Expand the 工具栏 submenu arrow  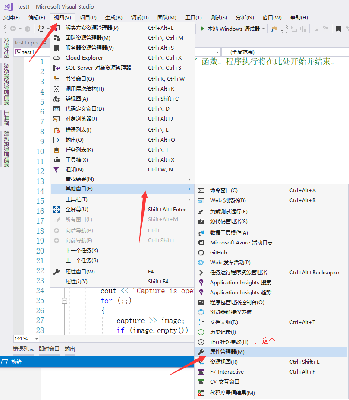[x=189, y=200]
